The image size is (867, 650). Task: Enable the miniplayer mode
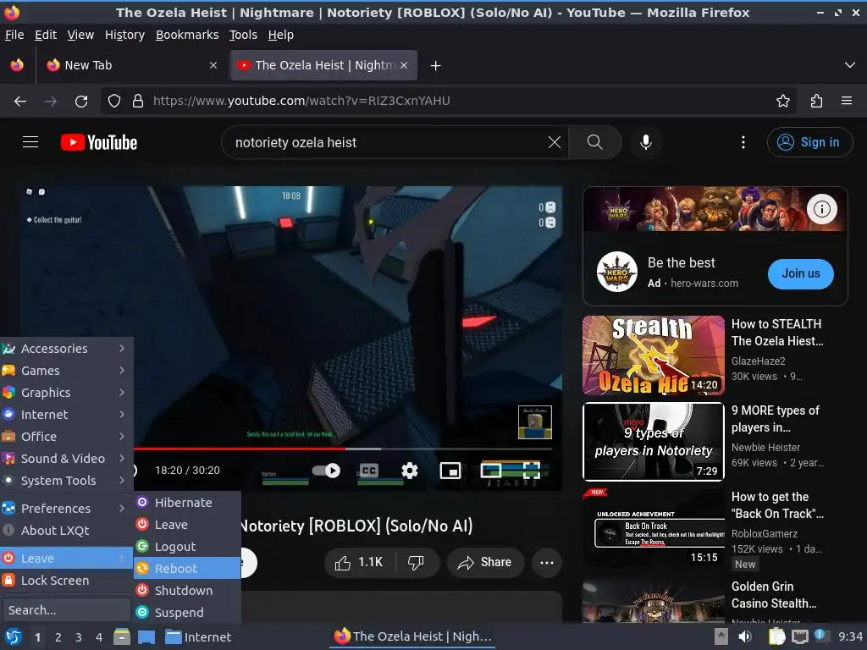(450, 471)
